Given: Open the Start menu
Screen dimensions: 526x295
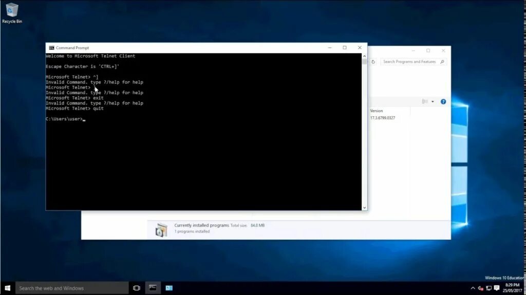Looking at the screenshot, I should [x=8, y=288].
